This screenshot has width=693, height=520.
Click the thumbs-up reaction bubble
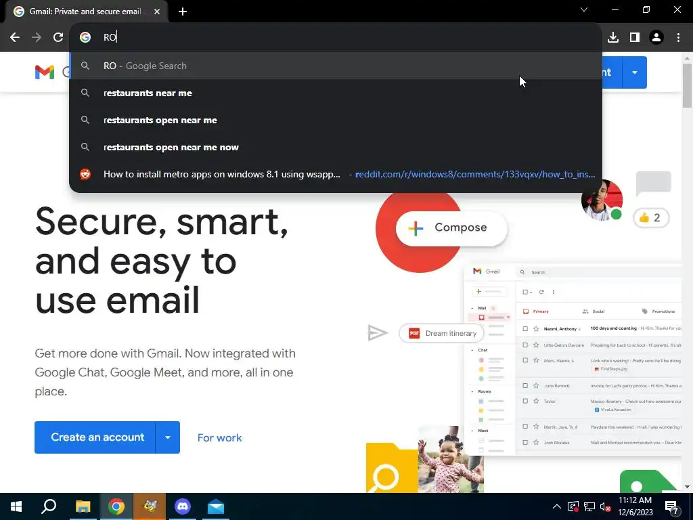[651, 217]
